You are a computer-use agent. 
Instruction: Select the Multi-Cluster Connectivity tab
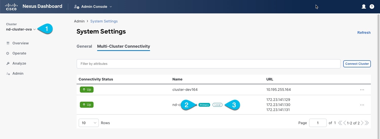point(123,46)
